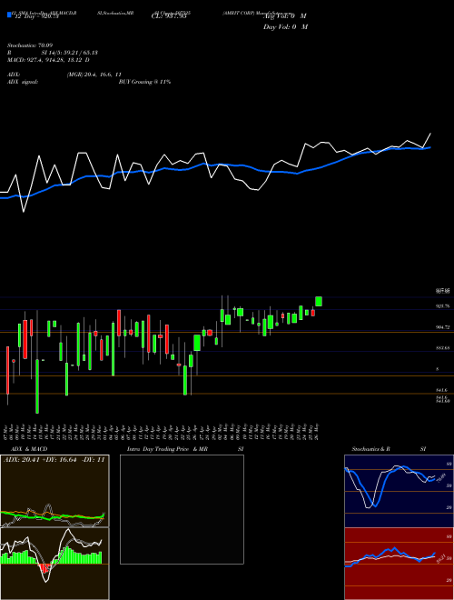The width and height of the screenshot is (454, 600).
Task: Click the 'Day Vol: 0 M' label
Action: [285, 27]
